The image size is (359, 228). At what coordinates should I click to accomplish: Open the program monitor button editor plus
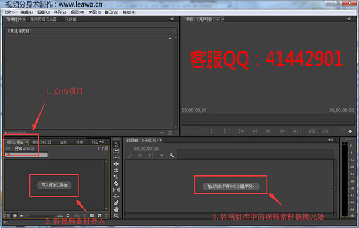coord(350,132)
